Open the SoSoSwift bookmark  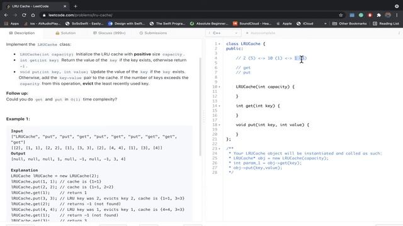(x=84, y=24)
